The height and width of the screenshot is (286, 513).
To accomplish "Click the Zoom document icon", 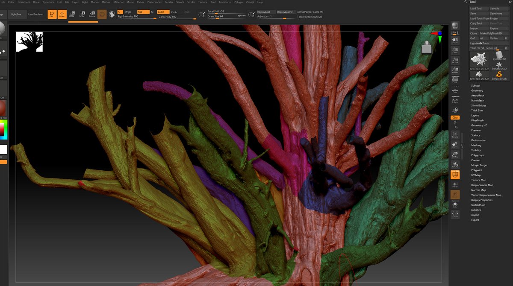I will coord(455,51).
